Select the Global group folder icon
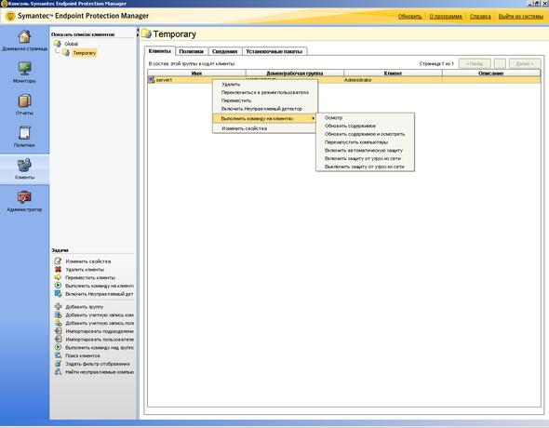Image resolution: width=549 pixels, height=428 pixels. point(57,44)
